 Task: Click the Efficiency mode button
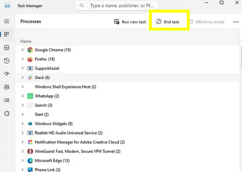pos(207,22)
